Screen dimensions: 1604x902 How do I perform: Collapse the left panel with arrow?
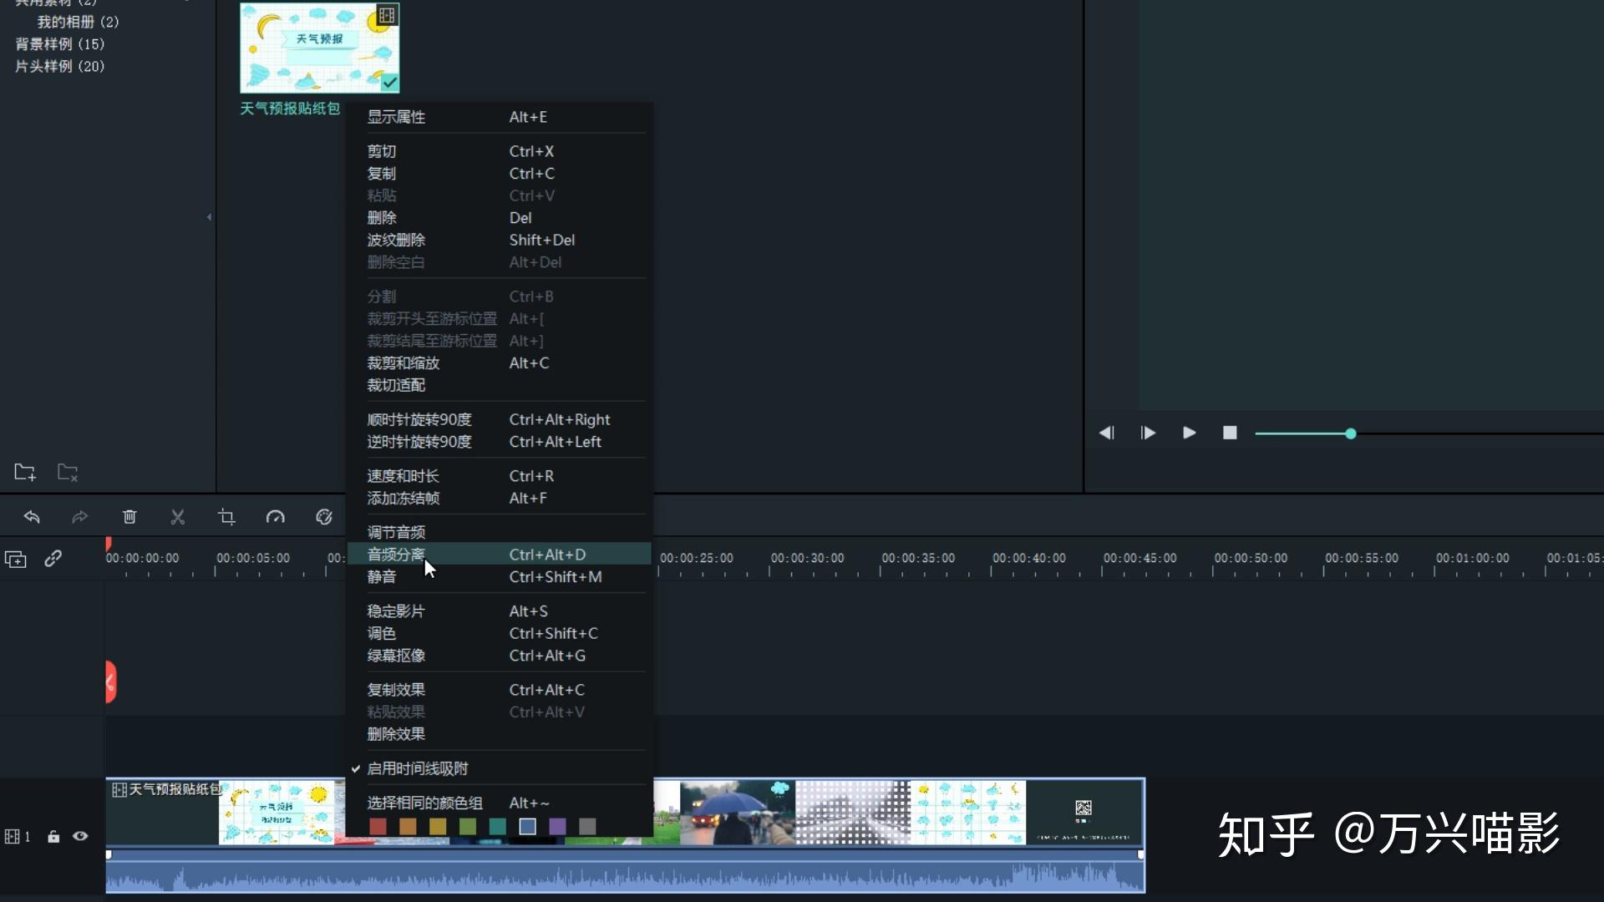[209, 217]
